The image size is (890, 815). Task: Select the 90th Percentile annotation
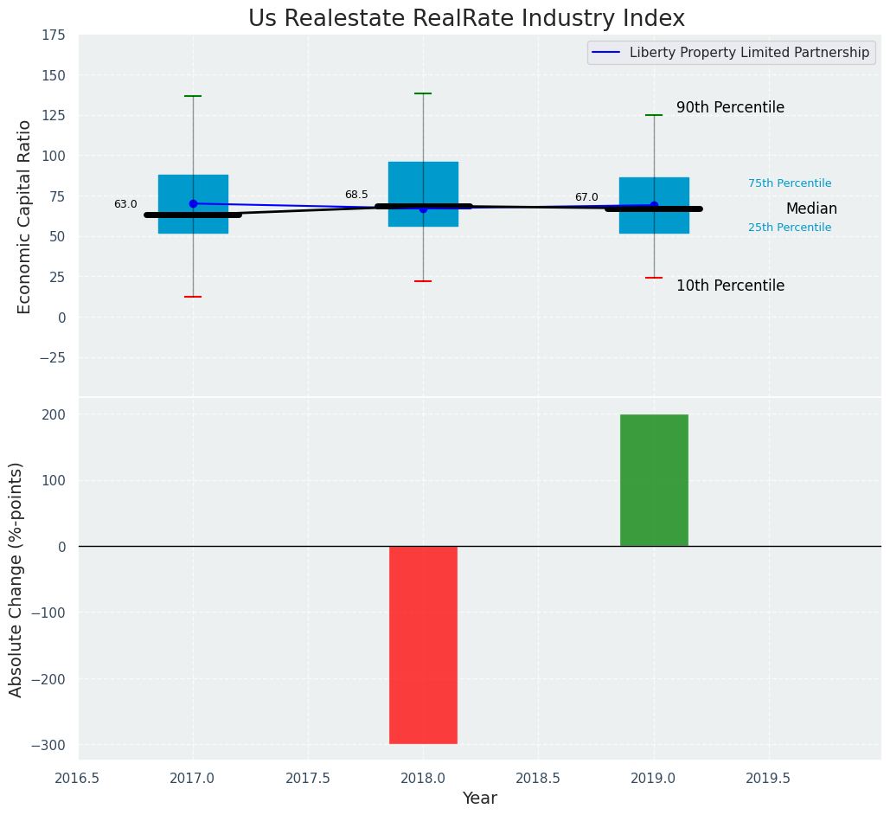pyautogui.click(x=730, y=108)
